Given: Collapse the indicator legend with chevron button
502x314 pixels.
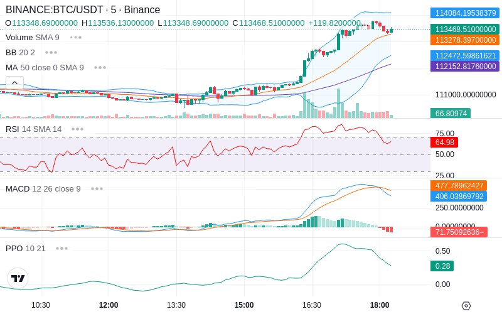Looking at the screenshot, I should pyautogui.click(x=14, y=83).
